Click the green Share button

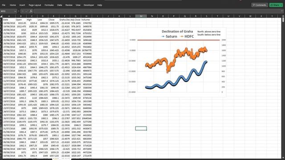point(275,5)
